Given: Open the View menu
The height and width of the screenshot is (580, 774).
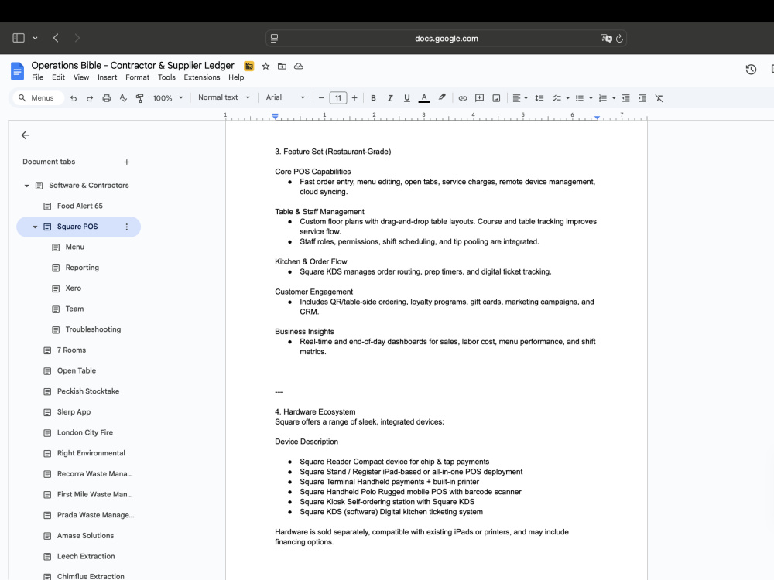Looking at the screenshot, I should (81, 77).
